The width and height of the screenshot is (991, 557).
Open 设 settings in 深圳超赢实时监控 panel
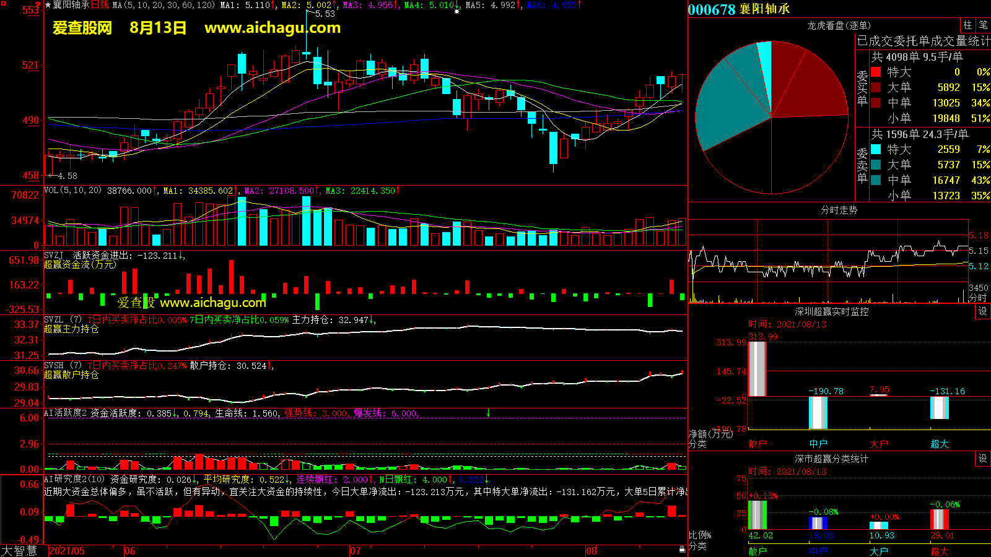(x=983, y=311)
